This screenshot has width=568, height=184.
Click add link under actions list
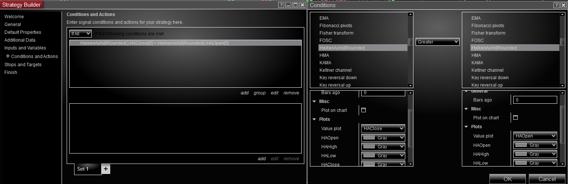(x=262, y=159)
